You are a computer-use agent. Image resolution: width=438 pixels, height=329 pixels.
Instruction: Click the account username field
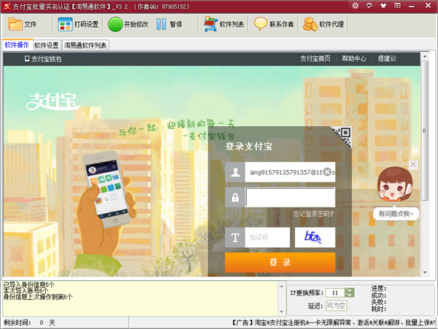(x=290, y=172)
